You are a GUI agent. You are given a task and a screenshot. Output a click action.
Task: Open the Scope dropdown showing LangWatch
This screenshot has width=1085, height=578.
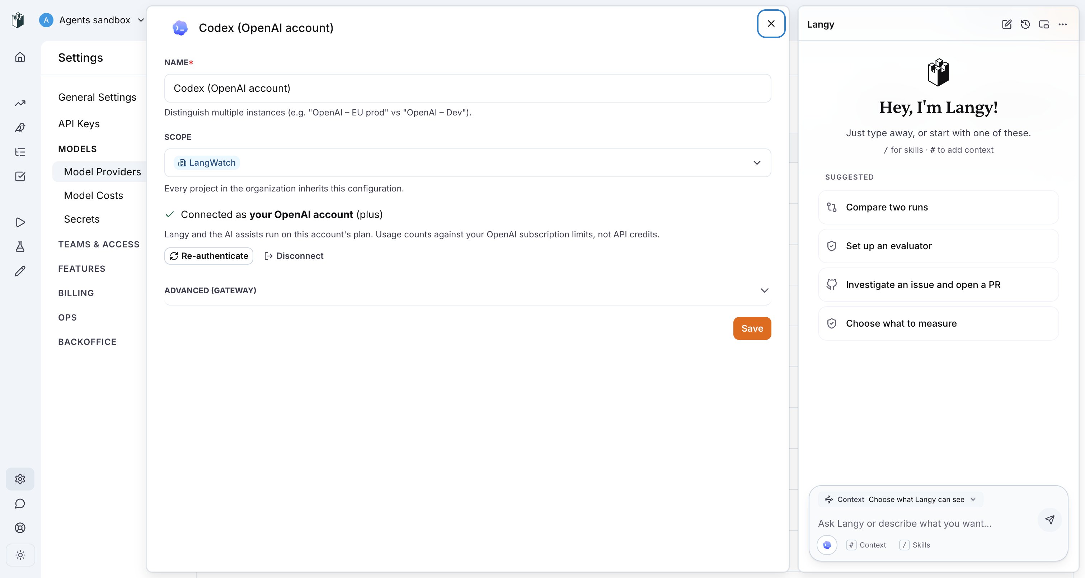[468, 162]
